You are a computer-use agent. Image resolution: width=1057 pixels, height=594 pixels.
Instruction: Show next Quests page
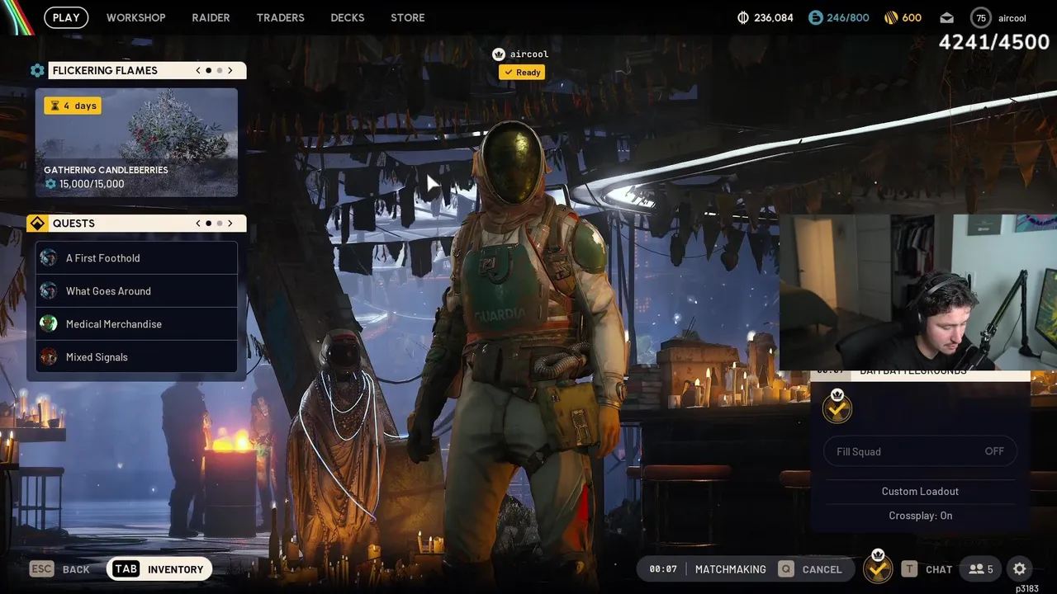[230, 223]
